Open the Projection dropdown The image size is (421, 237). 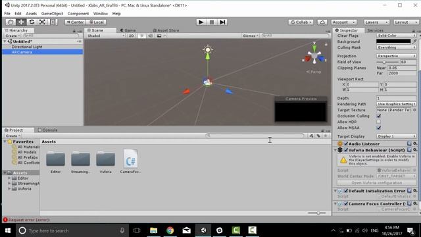click(x=396, y=56)
